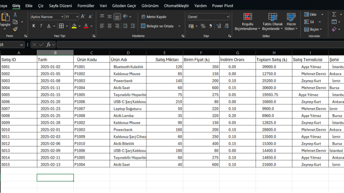The height and width of the screenshot is (193, 344).
Task: Open the font name dropdown Aptos Narrow
Action: pos(62,17)
